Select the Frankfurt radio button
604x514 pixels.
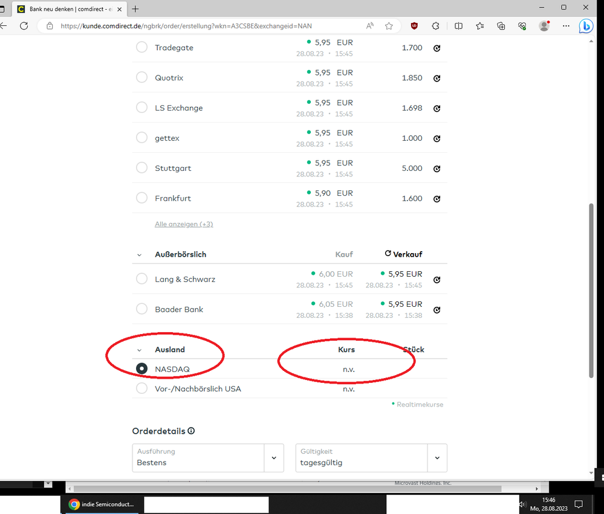pyautogui.click(x=141, y=198)
